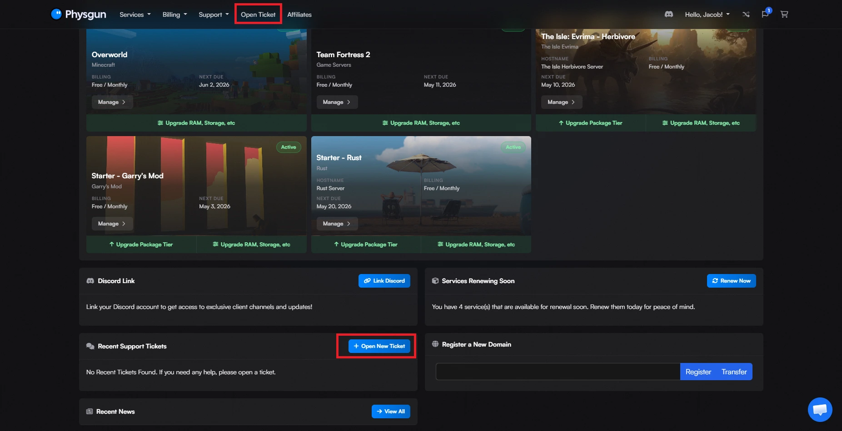The image size is (842, 431).
Task: Open the Overworld card title
Action: 110,54
